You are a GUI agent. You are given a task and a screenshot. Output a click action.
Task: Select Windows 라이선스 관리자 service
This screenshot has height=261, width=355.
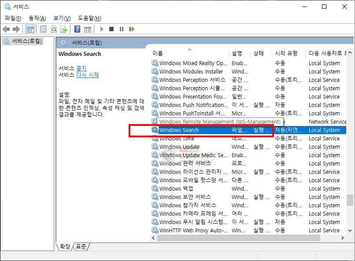click(248, 172)
